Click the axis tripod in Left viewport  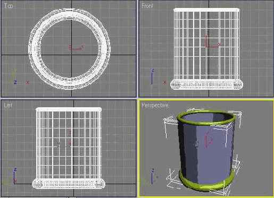(15, 176)
